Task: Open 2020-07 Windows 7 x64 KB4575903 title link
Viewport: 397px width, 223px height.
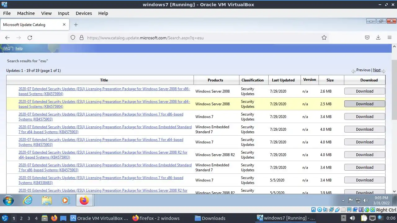Action: [101, 142]
